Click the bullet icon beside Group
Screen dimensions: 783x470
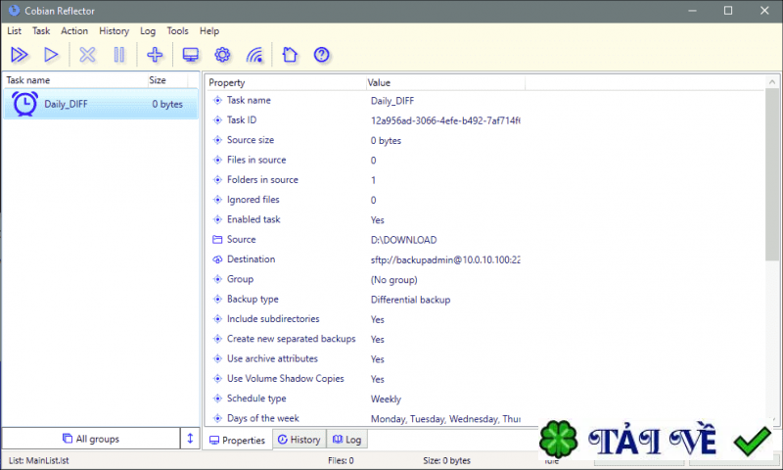click(217, 279)
